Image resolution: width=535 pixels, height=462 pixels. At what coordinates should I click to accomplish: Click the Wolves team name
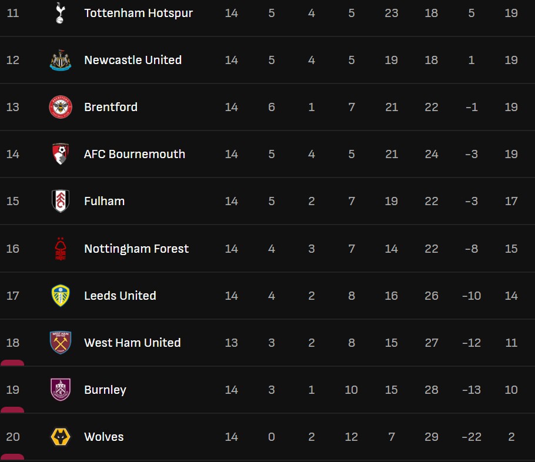pos(104,437)
